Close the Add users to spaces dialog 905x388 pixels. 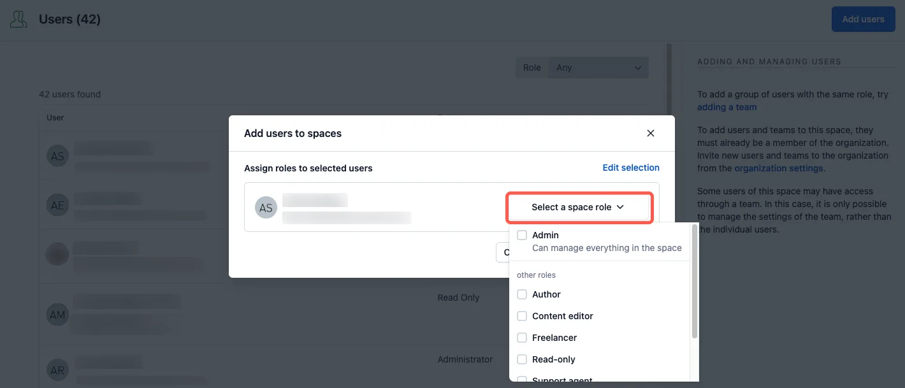[x=651, y=133]
